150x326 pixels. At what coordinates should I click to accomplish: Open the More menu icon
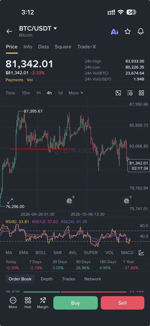coord(13,303)
